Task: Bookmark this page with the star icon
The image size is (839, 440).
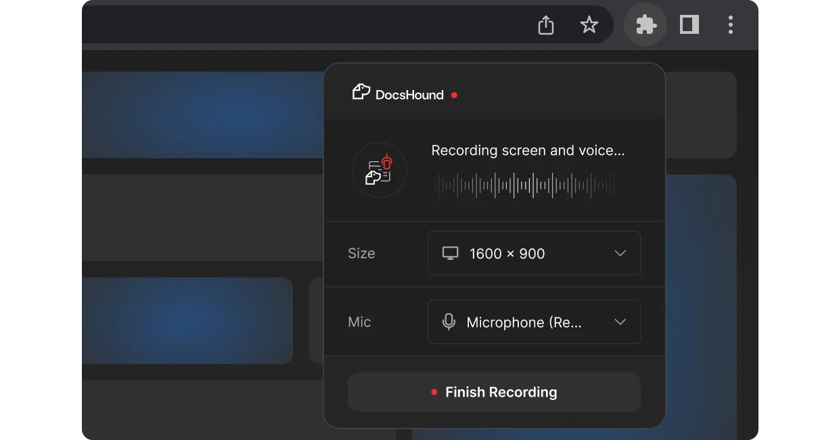Action: click(589, 26)
